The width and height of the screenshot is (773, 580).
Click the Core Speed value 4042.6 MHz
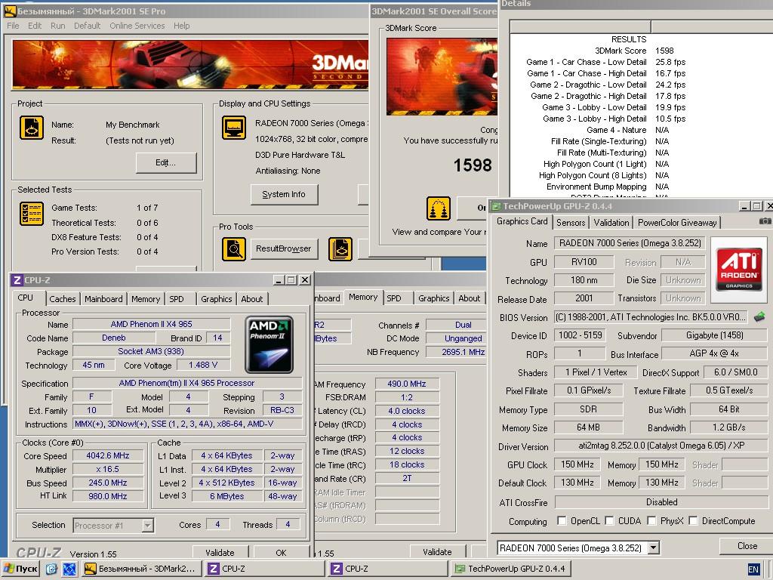pyautogui.click(x=107, y=455)
